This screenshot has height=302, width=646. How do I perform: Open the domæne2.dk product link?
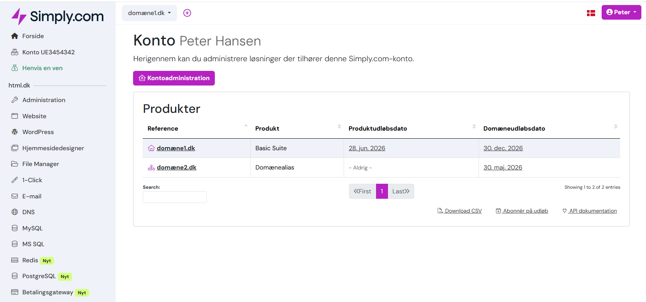[x=176, y=168]
